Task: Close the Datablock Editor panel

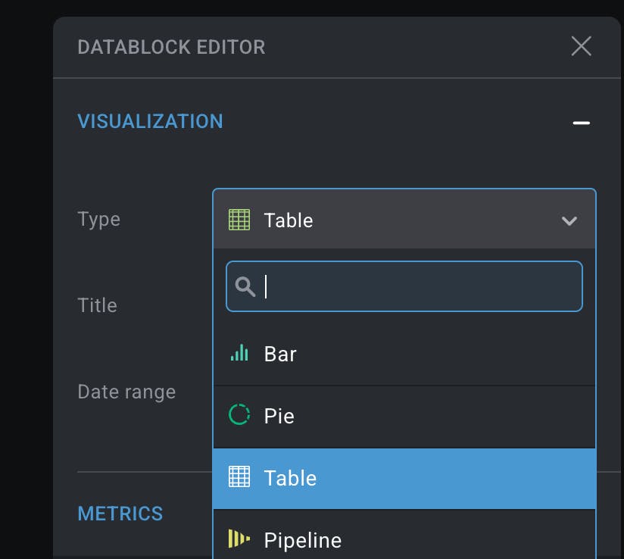Action: [x=581, y=46]
